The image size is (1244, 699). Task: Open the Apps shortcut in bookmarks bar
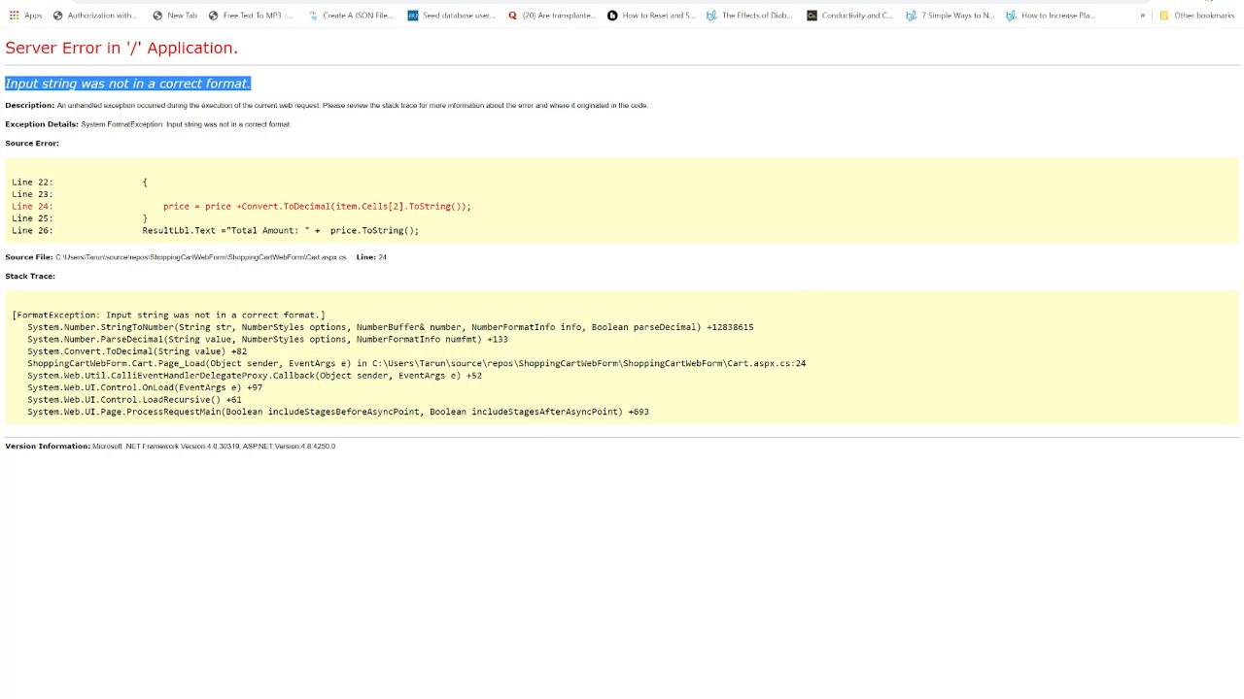coord(25,16)
